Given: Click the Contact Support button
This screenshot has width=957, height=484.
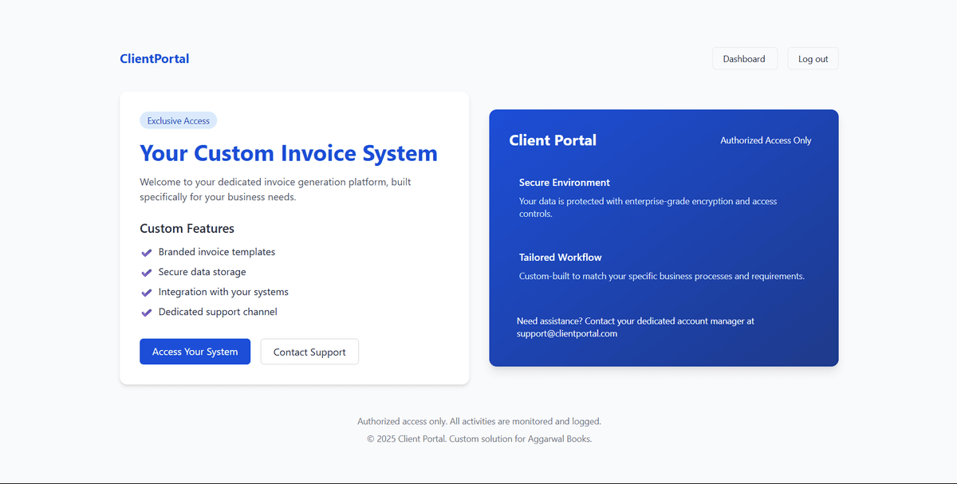Looking at the screenshot, I should click(309, 352).
